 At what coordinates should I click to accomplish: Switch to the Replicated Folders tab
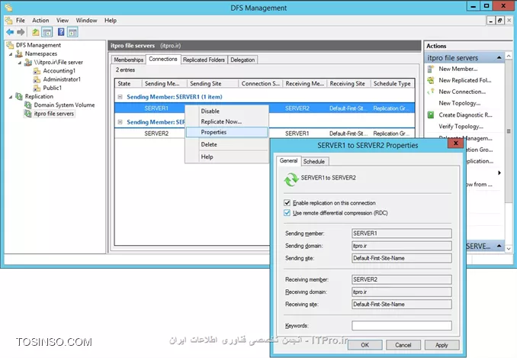pyautogui.click(x=204, y=60)
